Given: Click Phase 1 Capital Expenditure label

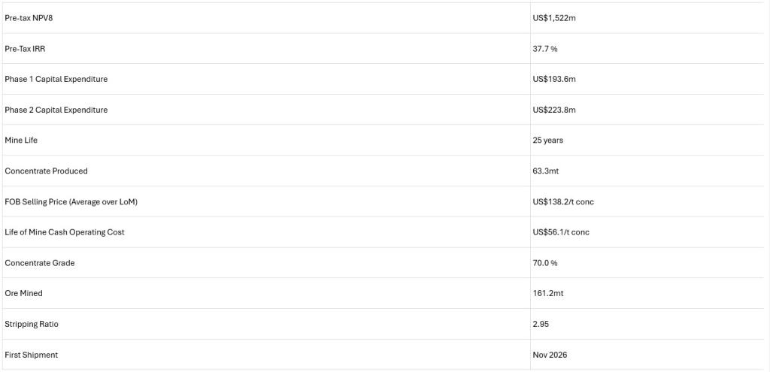Looking at the screenshot, I should pos(56,79).
